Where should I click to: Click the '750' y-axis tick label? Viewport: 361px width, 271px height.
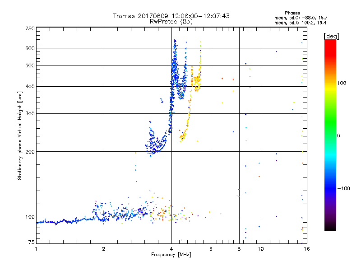pyautogui.click(x=30, y=28)
